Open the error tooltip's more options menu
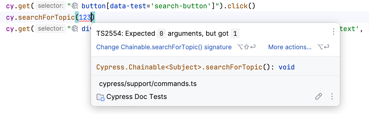Image resolution: width=369 pixels, height=114 pixels. pyautogui.click(x=334, y=32)
